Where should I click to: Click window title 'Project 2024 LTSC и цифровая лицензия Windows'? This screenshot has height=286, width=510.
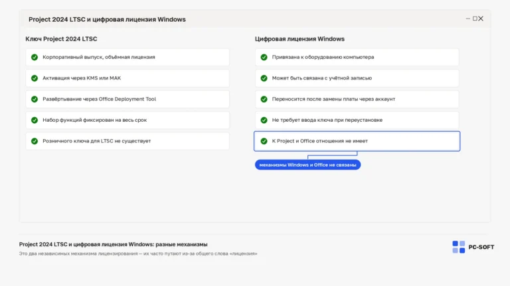(107, 19)
